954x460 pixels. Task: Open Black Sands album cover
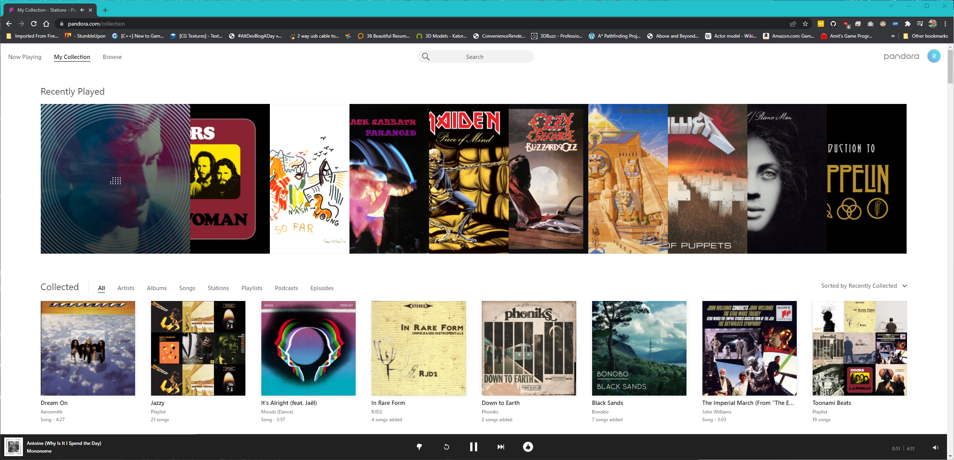(x=639, y=348)
